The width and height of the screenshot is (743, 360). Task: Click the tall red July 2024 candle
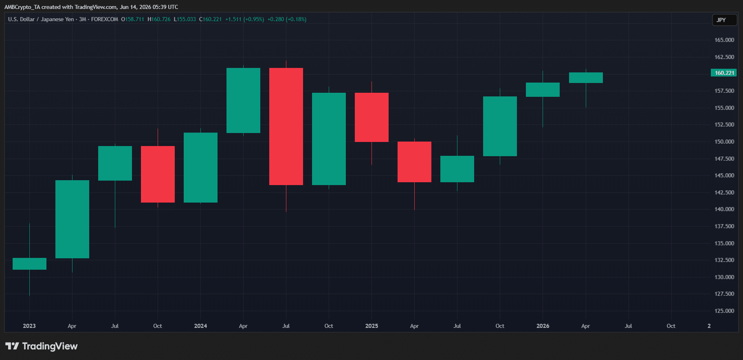click(286, 127)
